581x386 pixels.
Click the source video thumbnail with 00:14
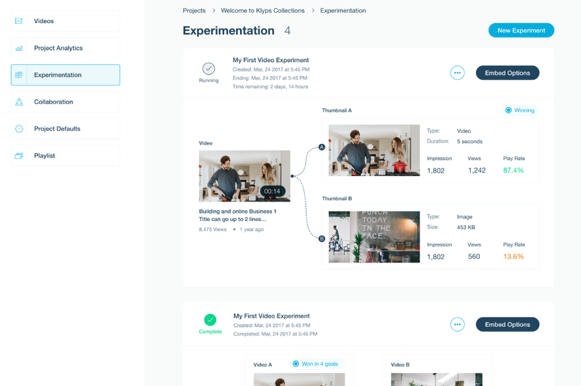coord(245,176)
